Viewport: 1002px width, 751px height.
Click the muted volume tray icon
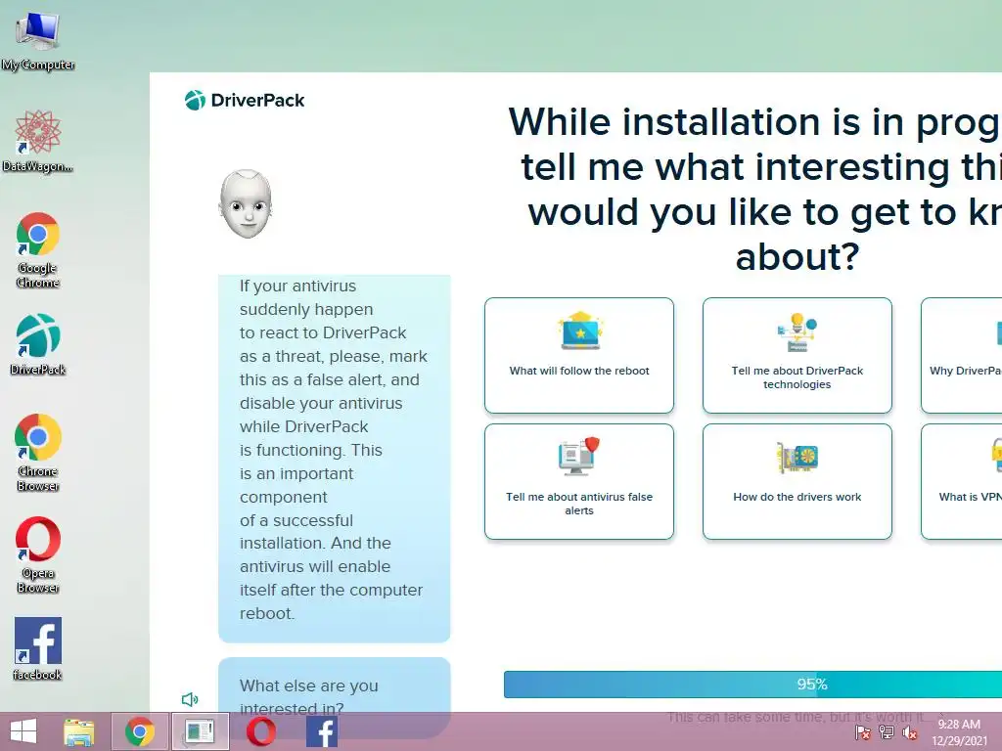coord(910,732)
